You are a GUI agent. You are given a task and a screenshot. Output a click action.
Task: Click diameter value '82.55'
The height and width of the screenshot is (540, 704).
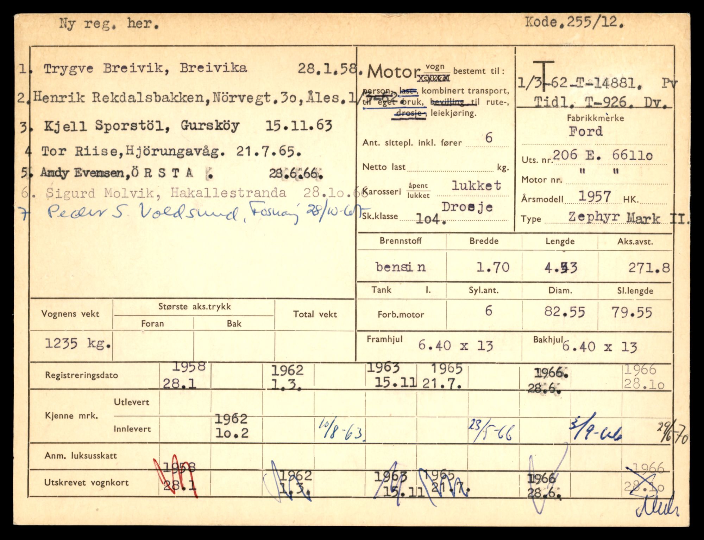565,312
